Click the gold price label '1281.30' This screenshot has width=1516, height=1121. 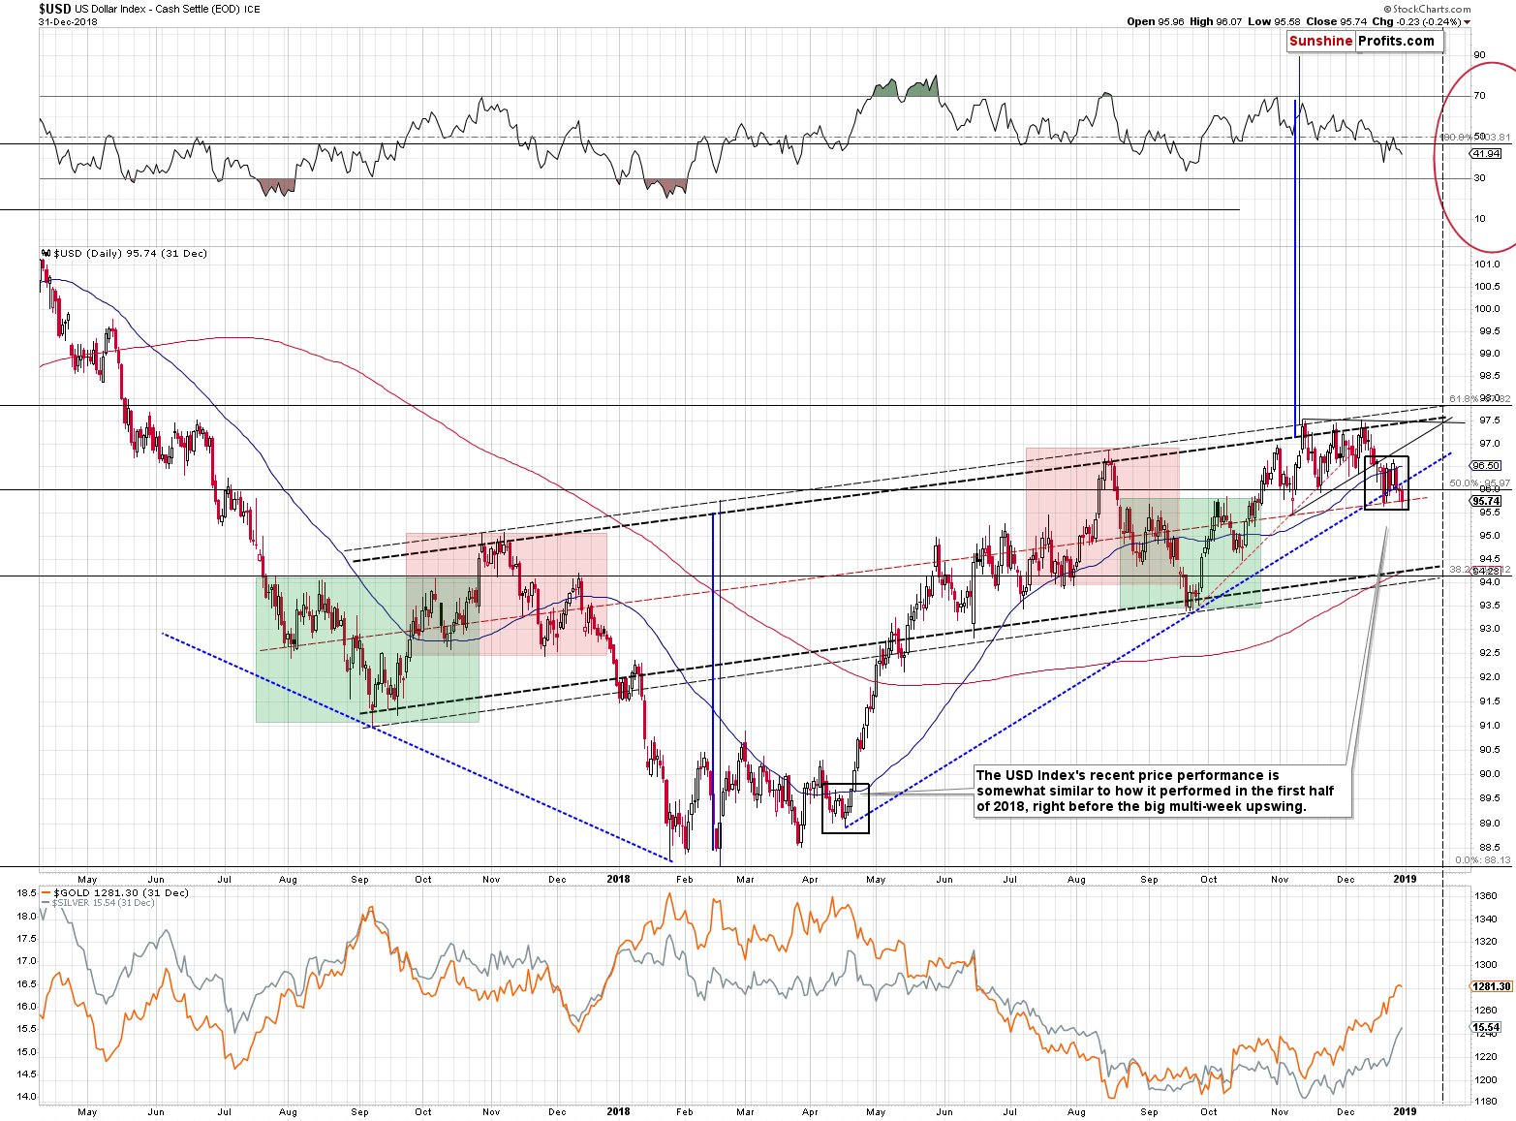[1491, 986]
